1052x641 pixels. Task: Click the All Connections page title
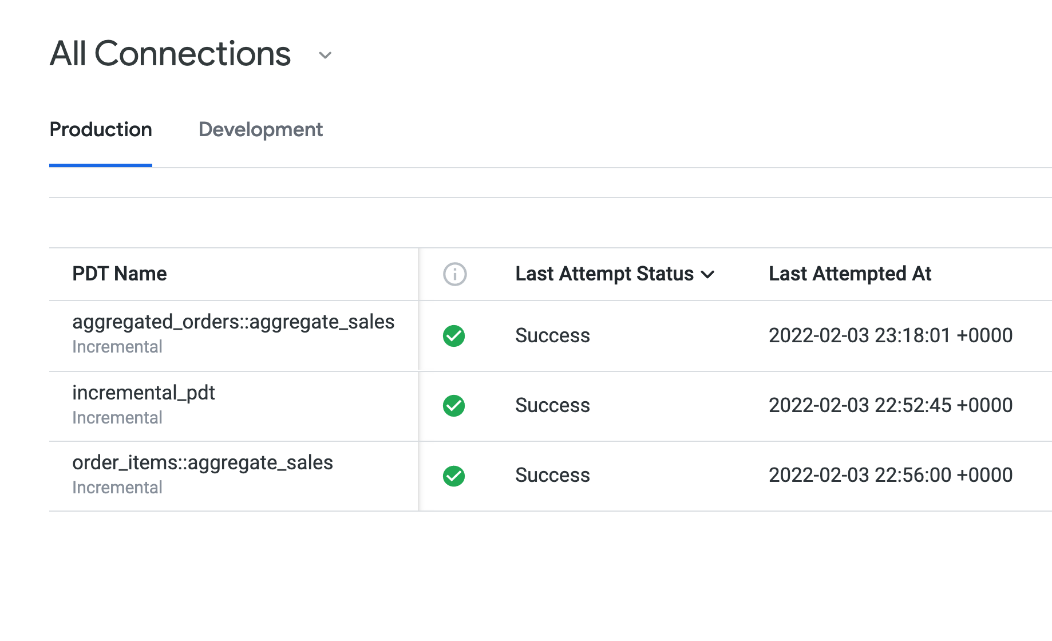click(170, 54)
